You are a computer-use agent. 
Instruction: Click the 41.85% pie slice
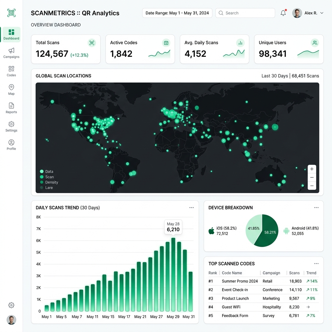click(x=254, y=228)
